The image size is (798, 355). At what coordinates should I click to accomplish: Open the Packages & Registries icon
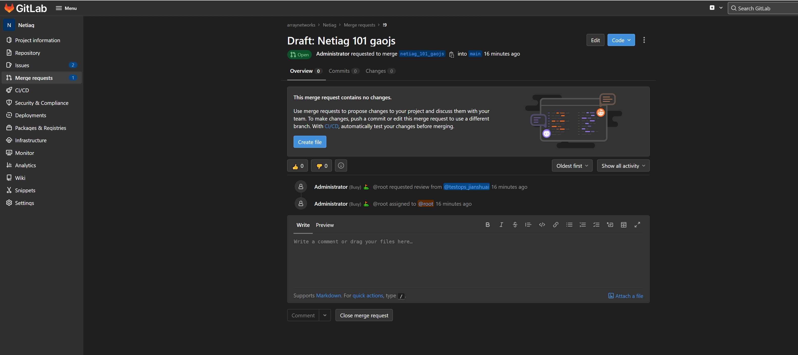coord(9,128)
